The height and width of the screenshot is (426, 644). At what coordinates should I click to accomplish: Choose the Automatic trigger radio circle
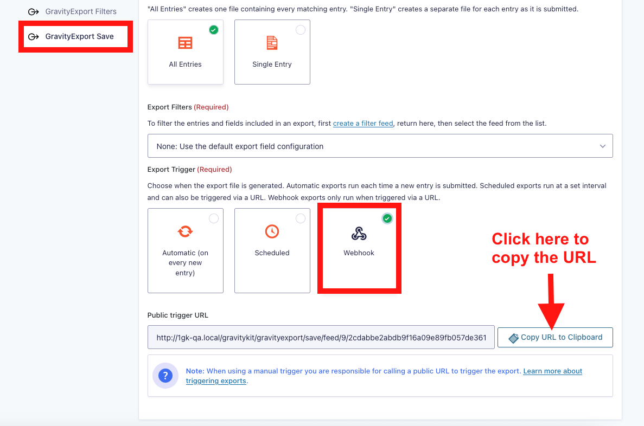(214, 218)
